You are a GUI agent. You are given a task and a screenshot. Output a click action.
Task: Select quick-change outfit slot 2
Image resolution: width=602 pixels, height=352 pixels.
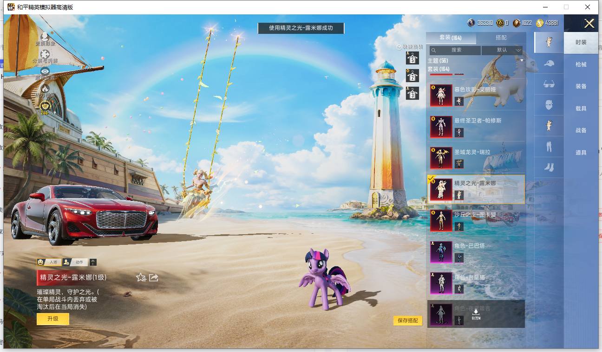pyautogui.click(x=412, y=76)
